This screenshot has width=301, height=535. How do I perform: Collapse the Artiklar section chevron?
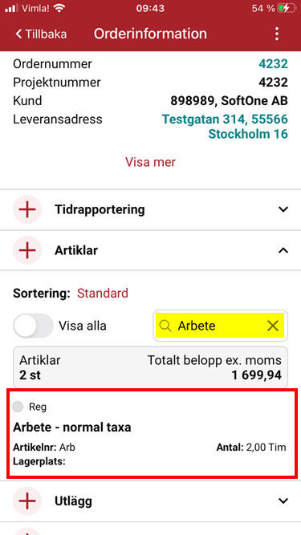coord(283,250)
